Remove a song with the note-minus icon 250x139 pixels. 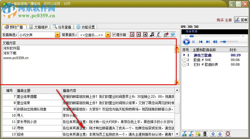[191, 134]
